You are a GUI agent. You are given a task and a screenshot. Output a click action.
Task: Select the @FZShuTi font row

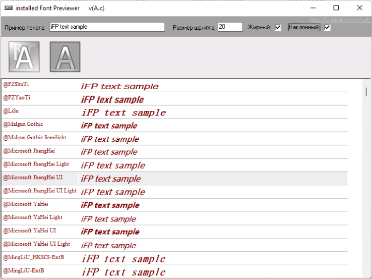click(175, 85)
